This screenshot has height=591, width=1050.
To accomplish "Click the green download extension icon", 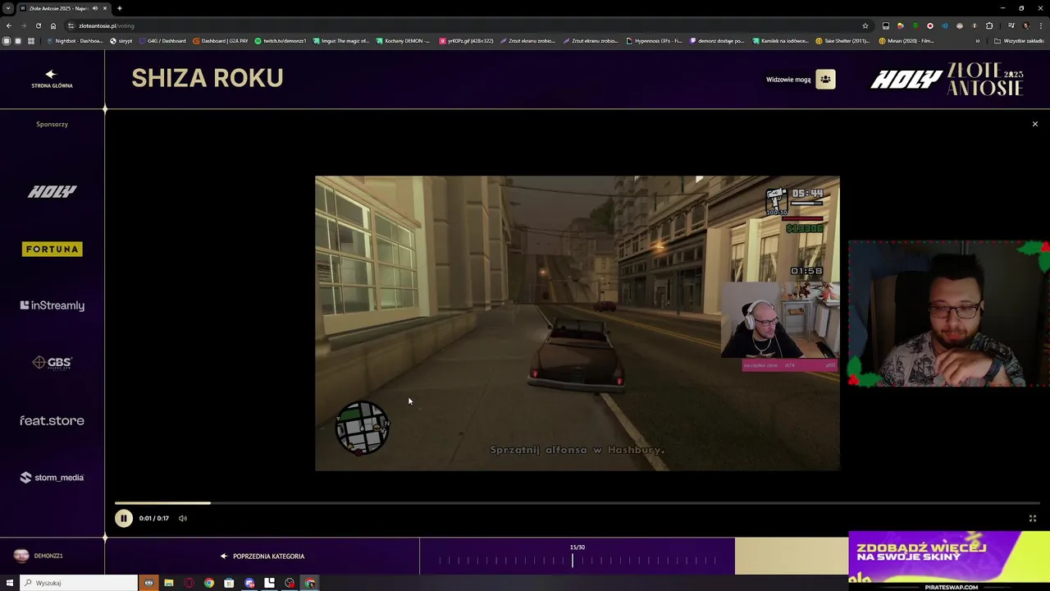I will point(915,25).
